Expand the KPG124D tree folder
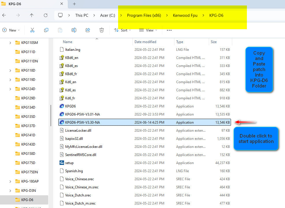285x208 pixels. (x=10, y=89)
